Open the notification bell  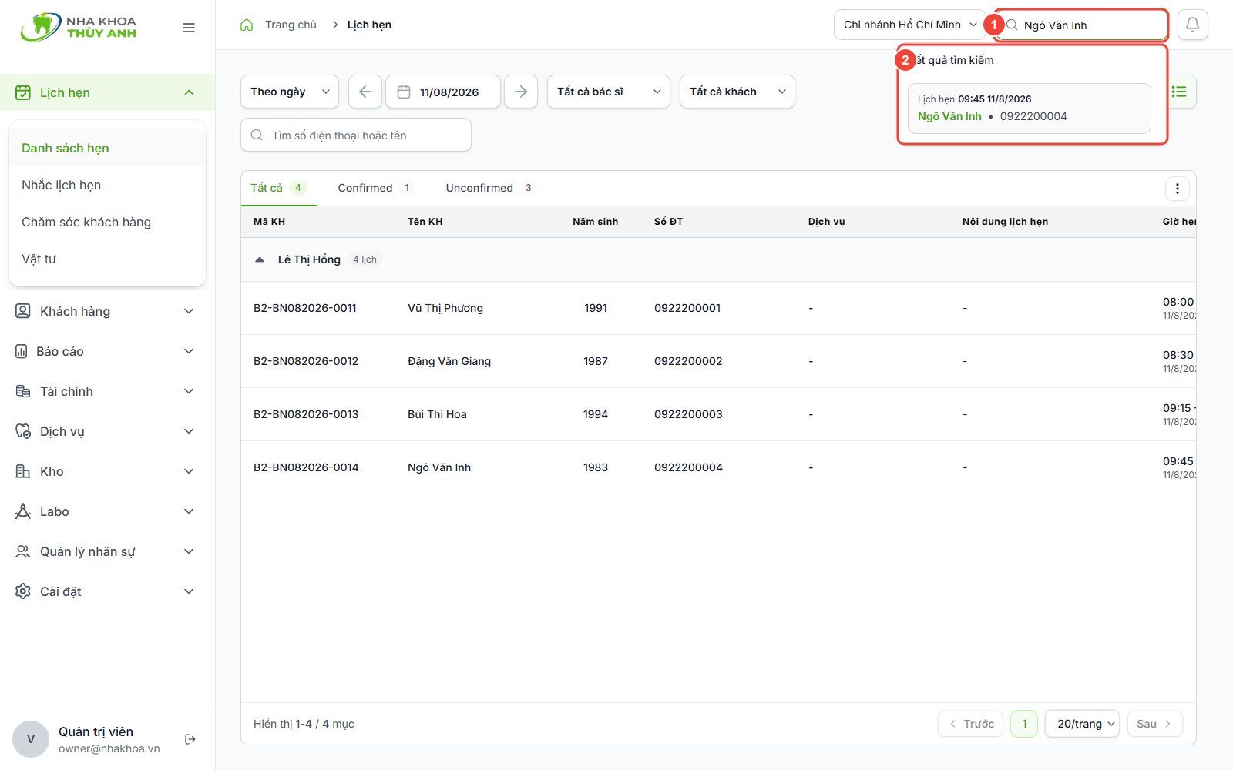pyautogui.click(x=1192, y=25)
